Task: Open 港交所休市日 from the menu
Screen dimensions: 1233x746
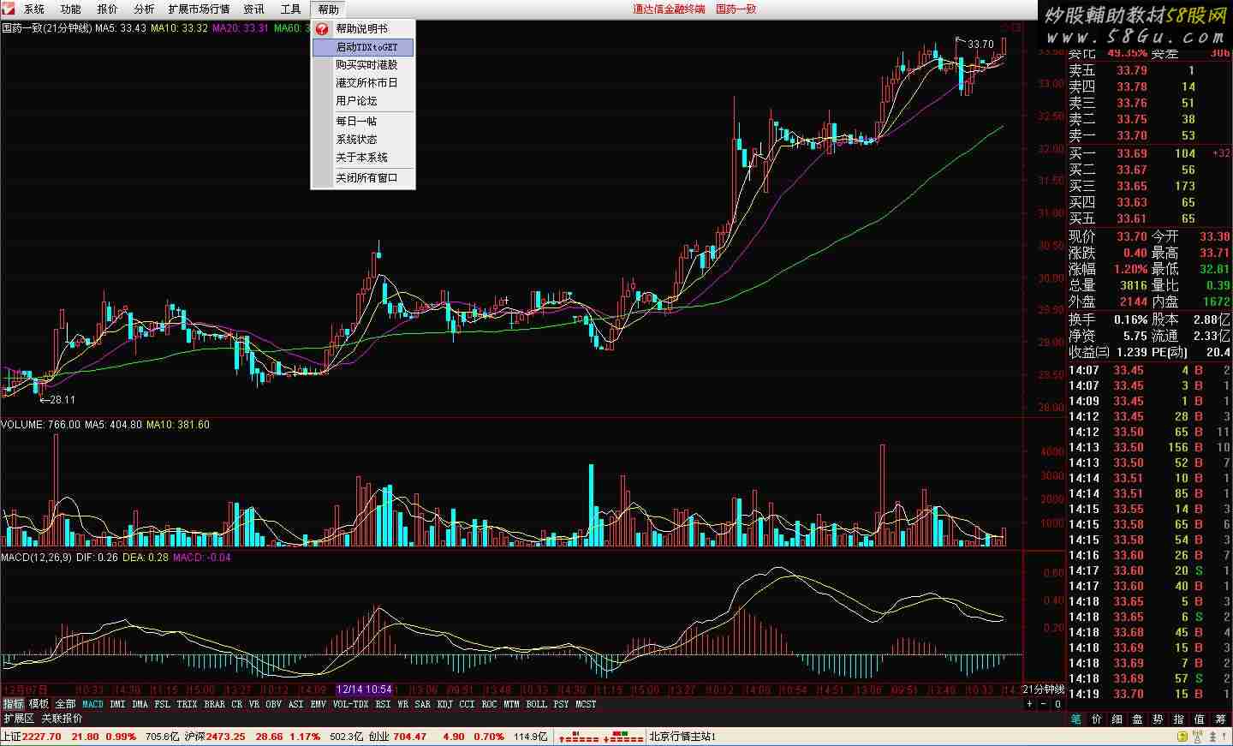Action: (x=363, y=82)
